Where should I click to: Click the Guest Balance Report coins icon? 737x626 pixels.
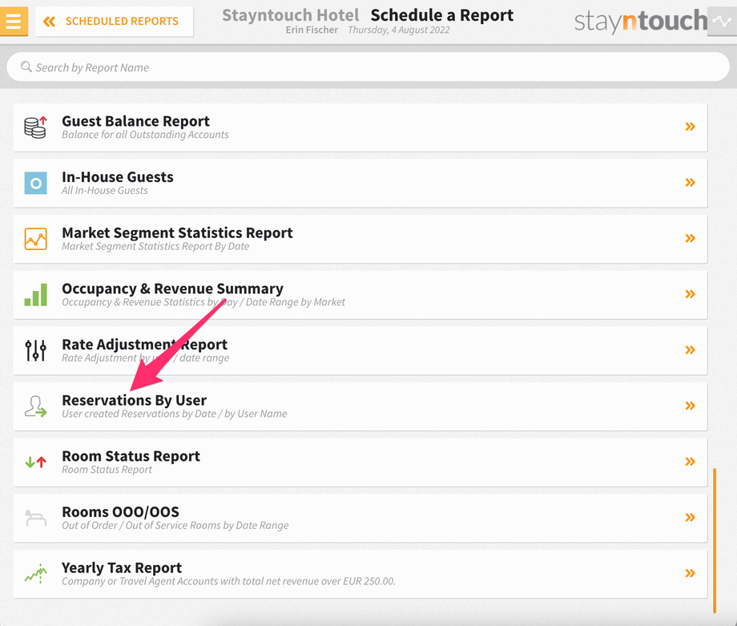(x=36, y=127)
